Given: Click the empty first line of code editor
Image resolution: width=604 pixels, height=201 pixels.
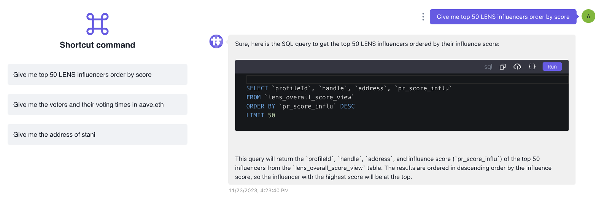Looking at the screenshot, I should (407, 79).
